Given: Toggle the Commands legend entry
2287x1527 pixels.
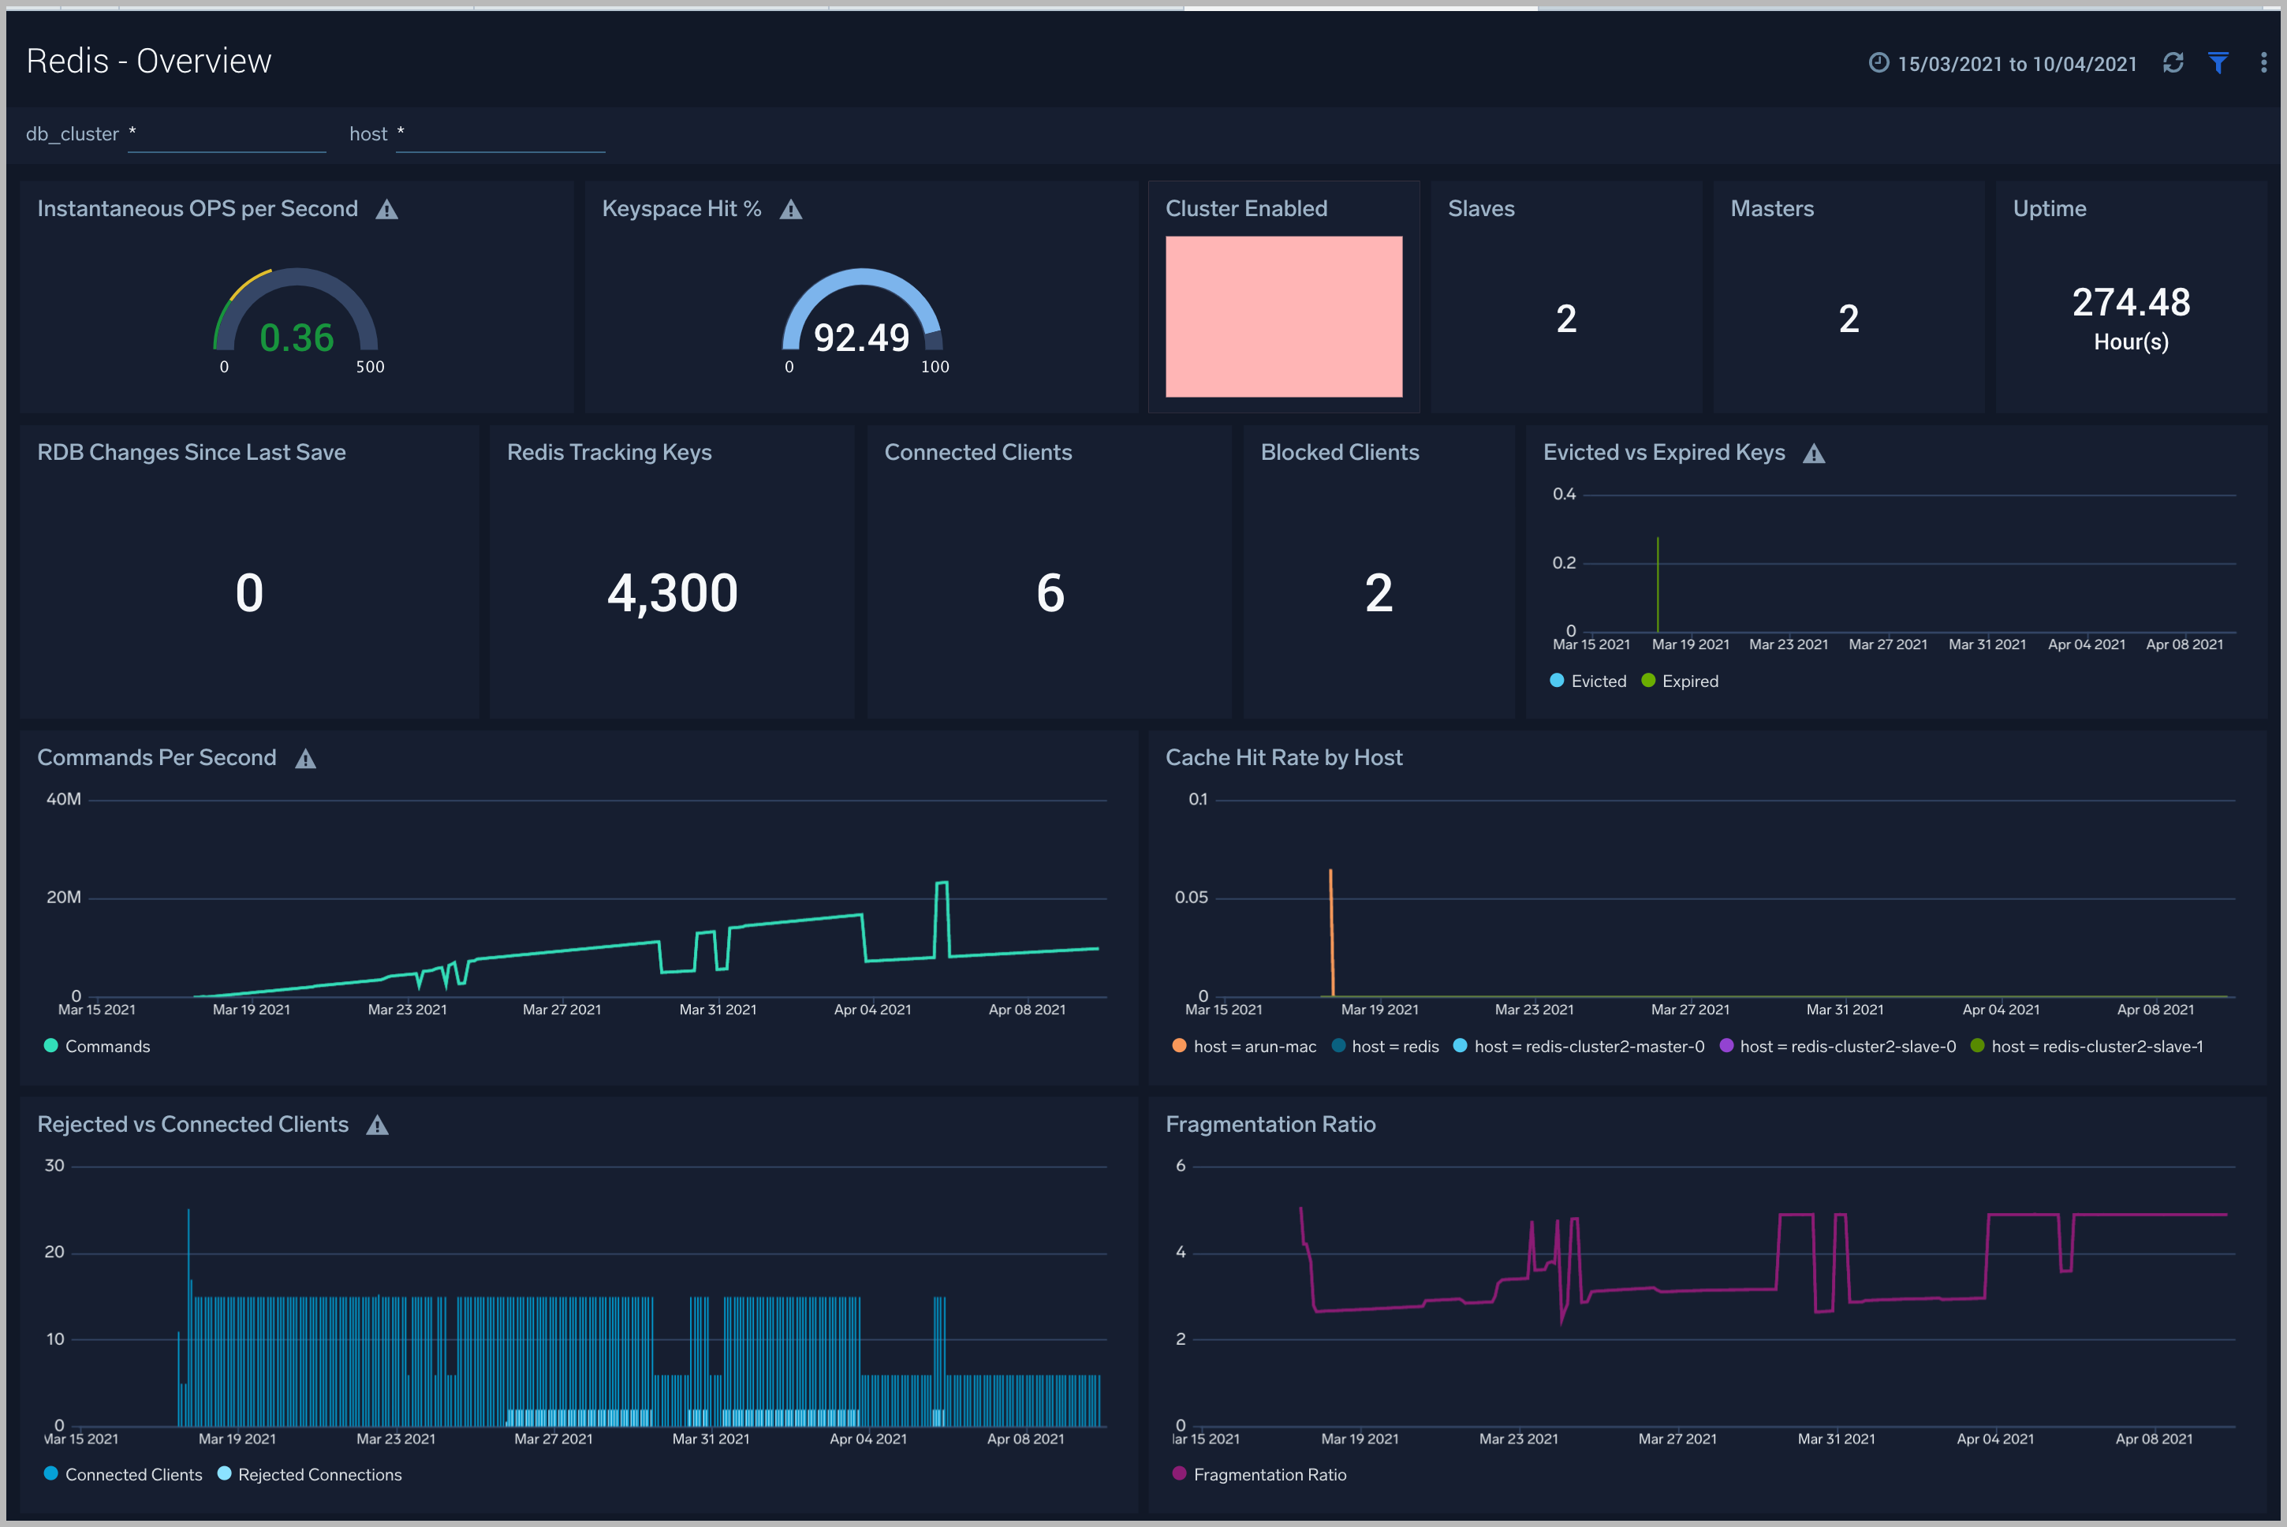Looking at the screenshot, I should (x=97, y=1046).
